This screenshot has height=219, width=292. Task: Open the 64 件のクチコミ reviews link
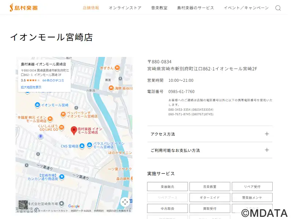point(53,80)
